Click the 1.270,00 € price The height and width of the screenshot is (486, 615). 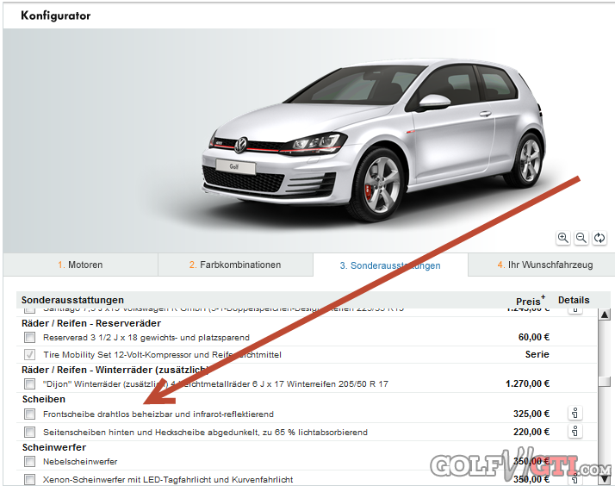(527, 383)
